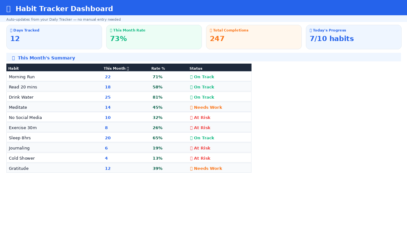Screen dimensions: 407x229
Task: Select the Days Tracked card
Action: 54,37
